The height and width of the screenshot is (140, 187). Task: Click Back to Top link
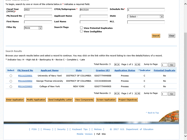[x=152, y=113]
